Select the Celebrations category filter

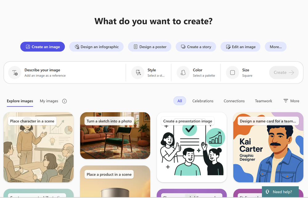pyautogui.click(x=203, y=101)
